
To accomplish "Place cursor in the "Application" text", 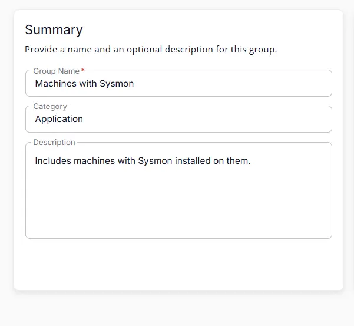I will click(x=59, y=119).
